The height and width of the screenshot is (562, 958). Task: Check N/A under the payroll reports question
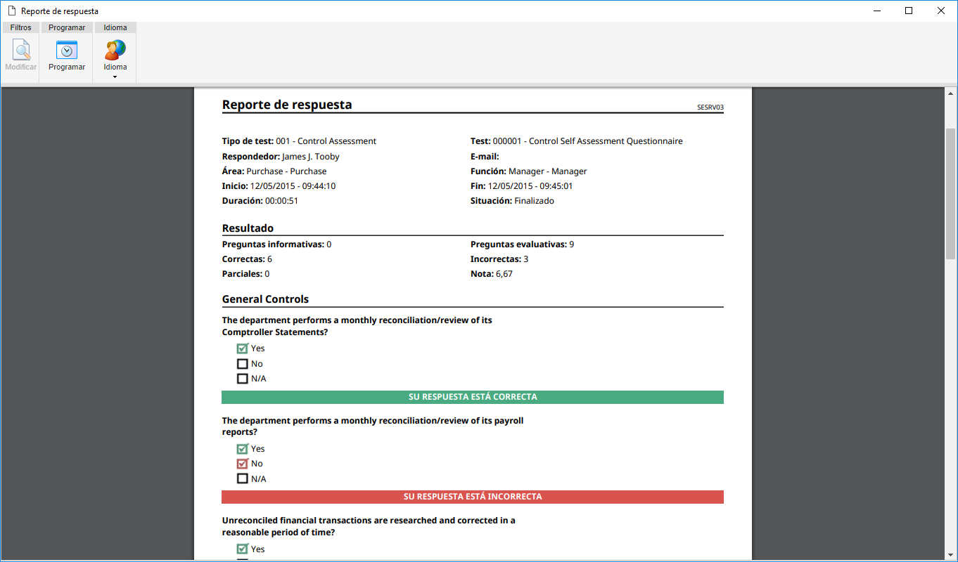click(243, 478)
